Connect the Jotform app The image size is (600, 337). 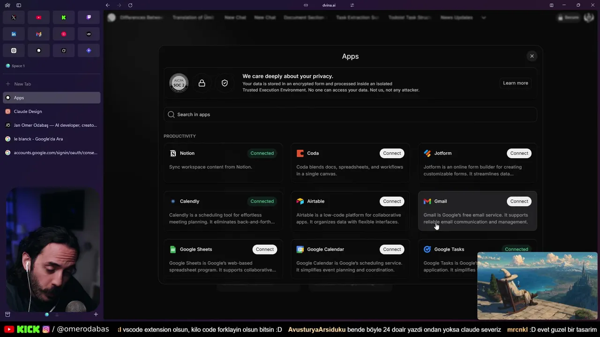click(519, 153)
